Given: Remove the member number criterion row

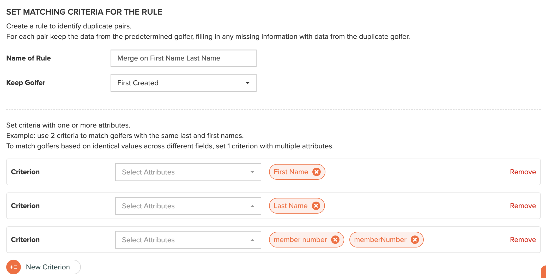Looking at the screenshot, I should pos(523,240).
